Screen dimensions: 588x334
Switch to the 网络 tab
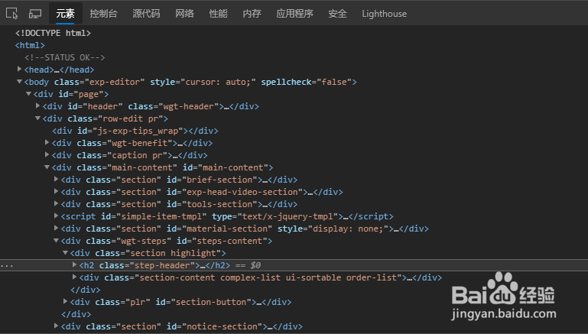coord(184,14)
